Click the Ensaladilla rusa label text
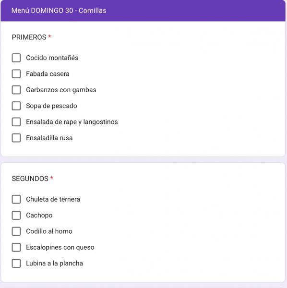This screenshot has width=287, height=288. coord(49,138)
